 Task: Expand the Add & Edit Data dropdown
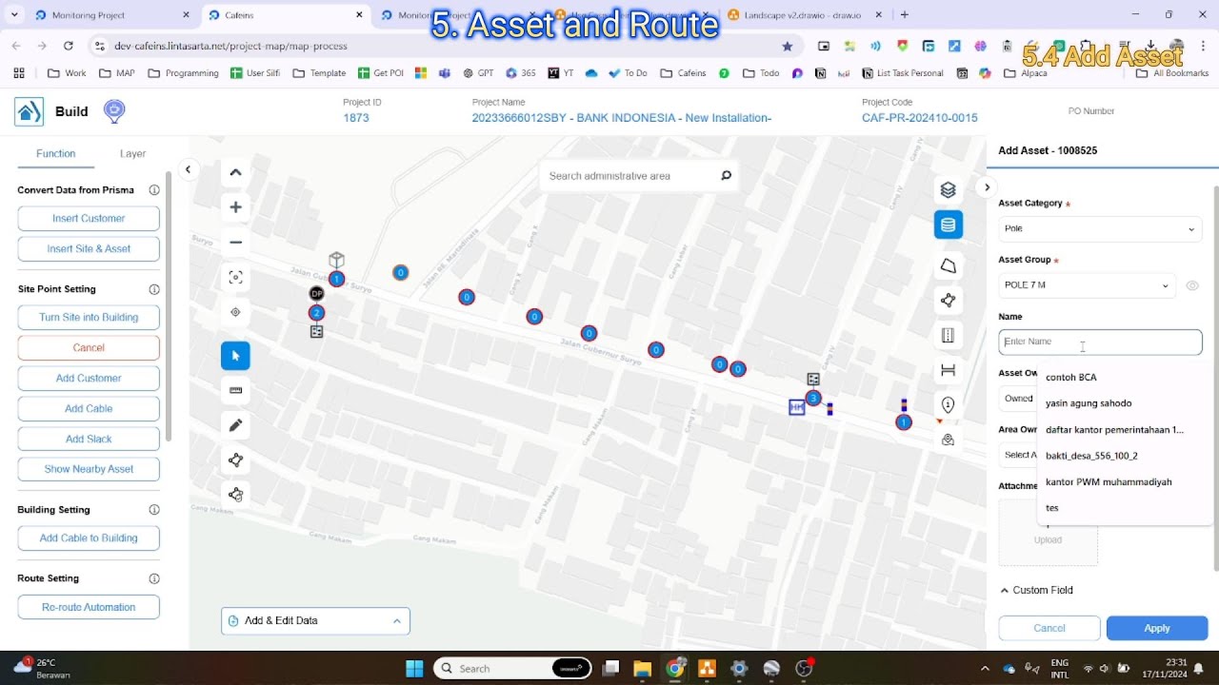coord(315,621)
